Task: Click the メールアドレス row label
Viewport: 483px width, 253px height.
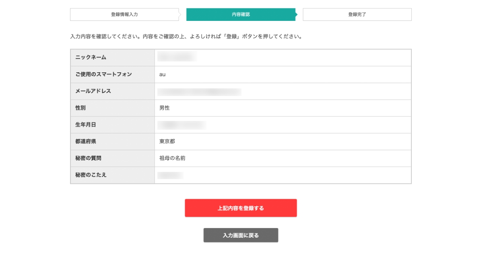Action: click(93, 91)
